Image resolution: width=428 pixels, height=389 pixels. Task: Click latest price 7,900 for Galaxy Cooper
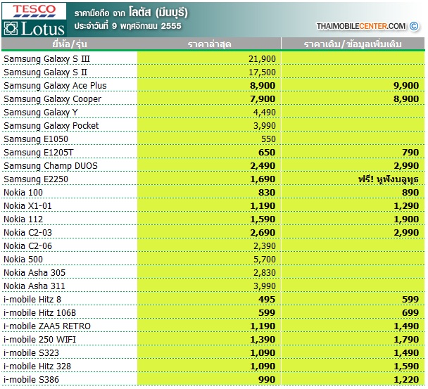pos(263,99)
